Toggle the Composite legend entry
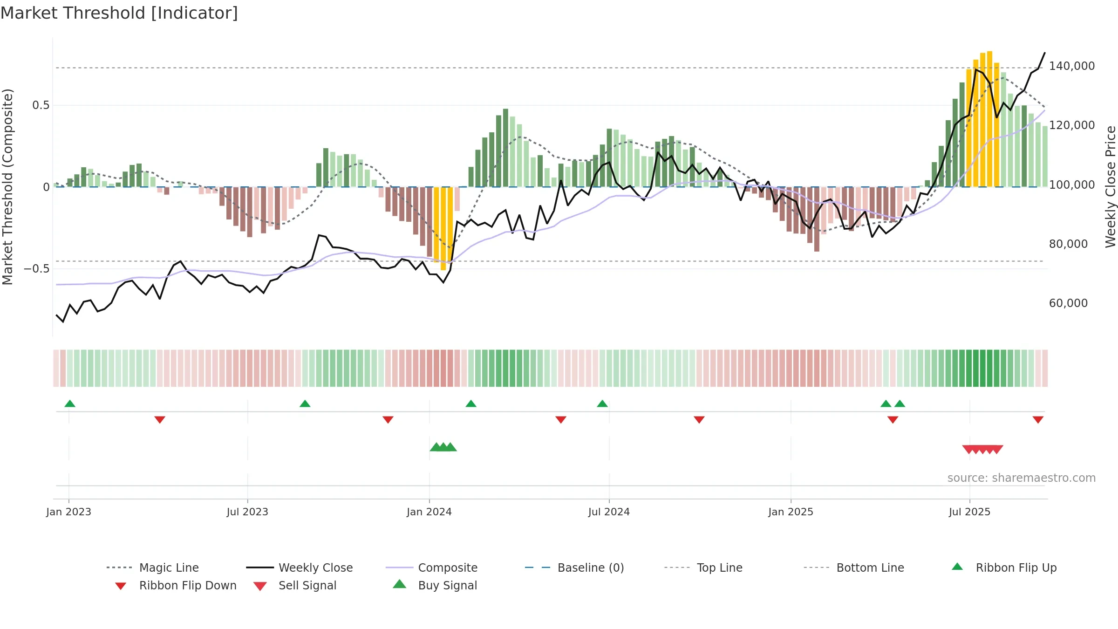 tap(432, 567)
